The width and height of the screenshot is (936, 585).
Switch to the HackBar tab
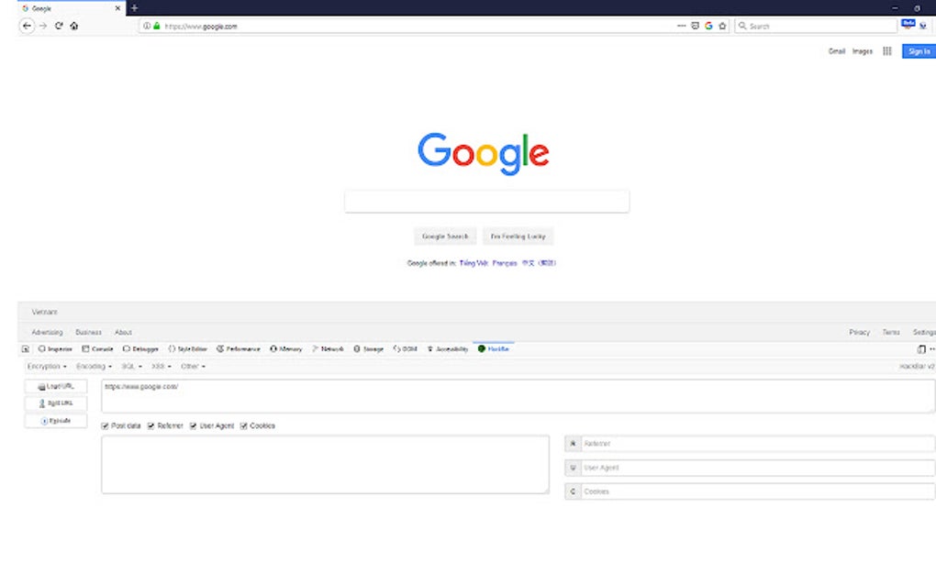[494, 348]
